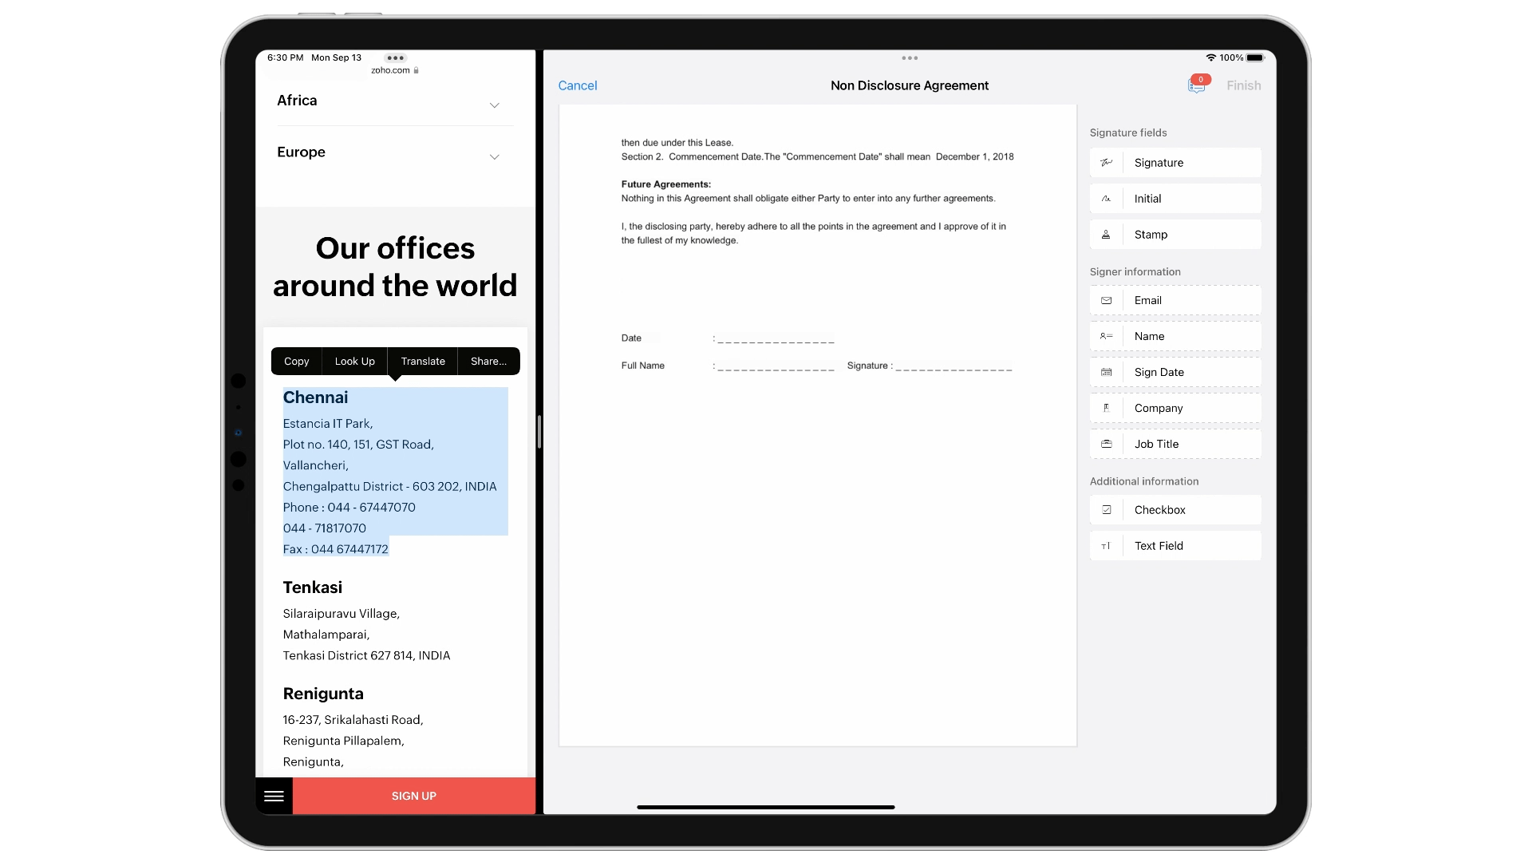Select the Sign Date field icon
The image size is (1532, 862).
(x=1105, y=370)
